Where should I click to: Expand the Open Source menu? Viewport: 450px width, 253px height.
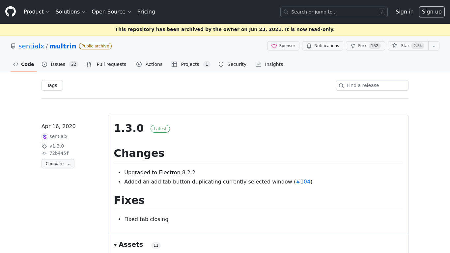tap(111, 12)
